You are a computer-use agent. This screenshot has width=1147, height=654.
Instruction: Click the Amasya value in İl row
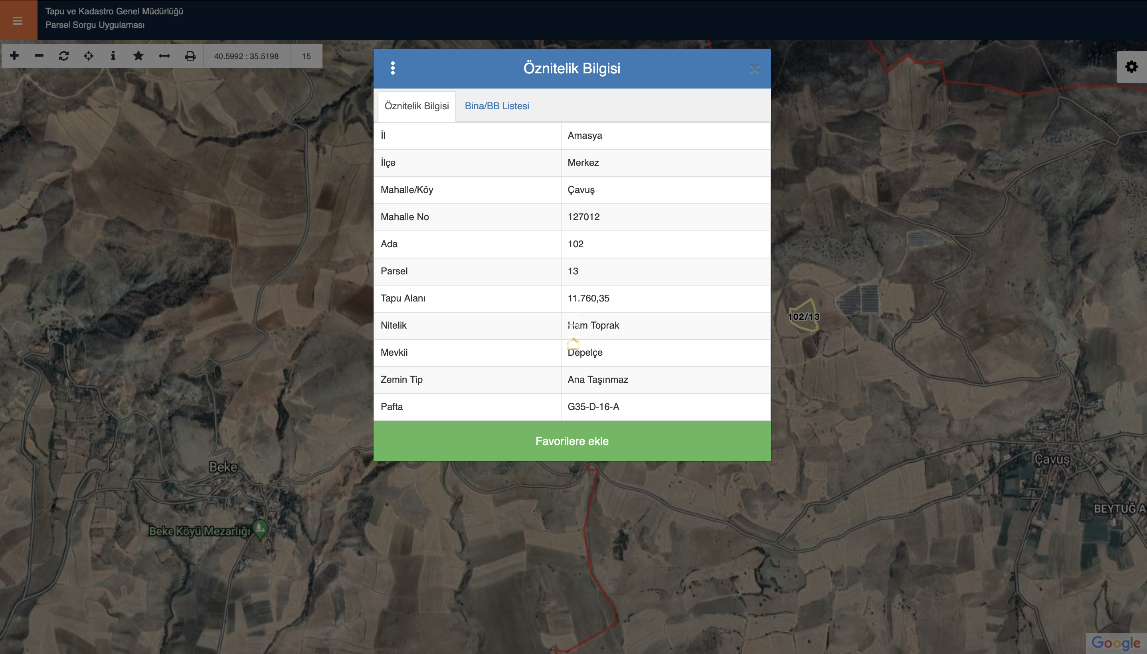(x=585, y=136)
